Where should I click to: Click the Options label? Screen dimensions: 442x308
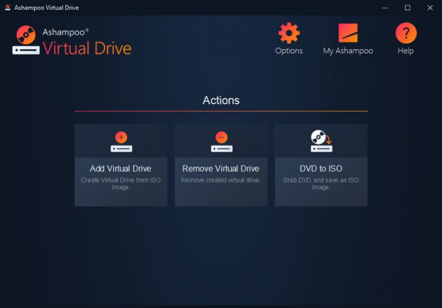point(289,51)
